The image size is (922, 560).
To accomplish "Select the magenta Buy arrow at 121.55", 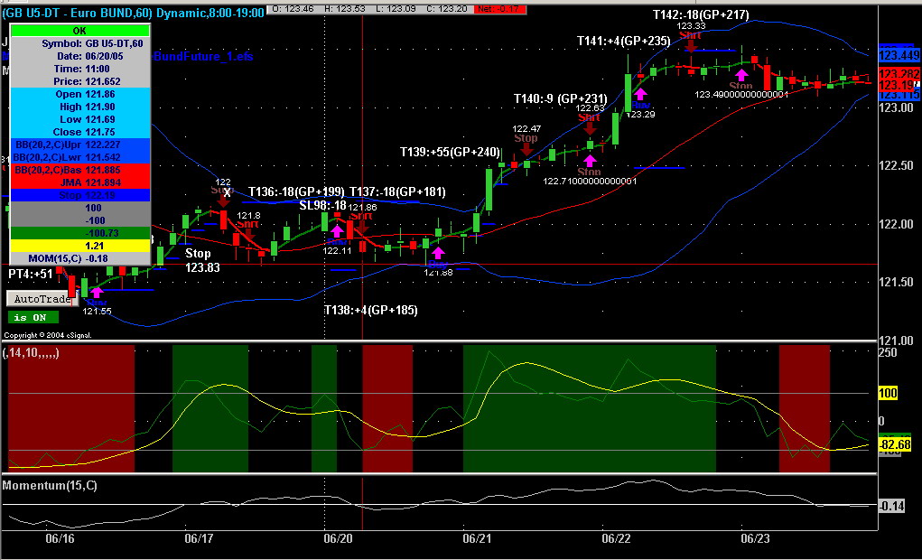I will [97, 292].
